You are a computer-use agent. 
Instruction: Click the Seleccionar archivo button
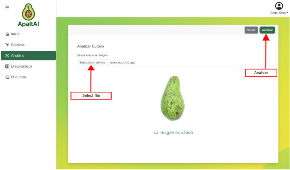click(x=92, y=63)
